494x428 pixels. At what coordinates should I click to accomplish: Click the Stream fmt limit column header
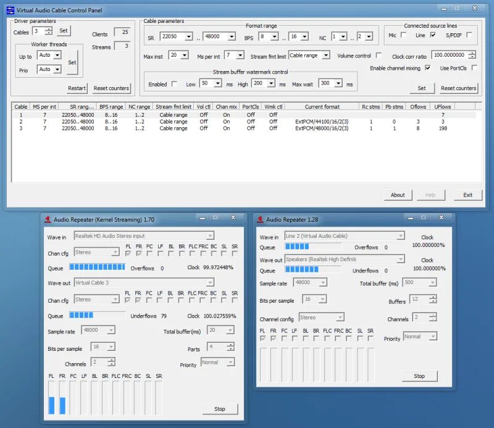coord(174,106)
